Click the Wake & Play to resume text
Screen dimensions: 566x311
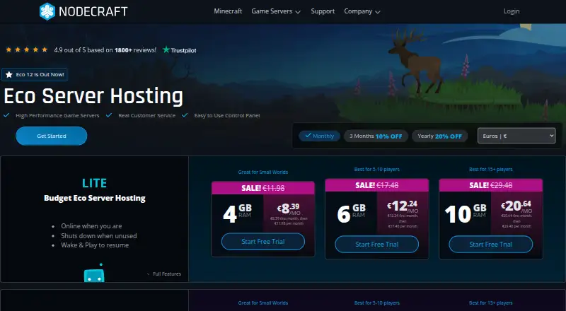pyautogui.click(x=95, y=245)
